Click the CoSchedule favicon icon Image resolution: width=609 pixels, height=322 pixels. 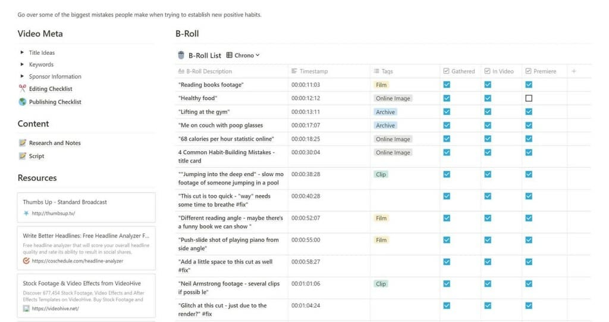pyautogui.click(x=26, y=261)
